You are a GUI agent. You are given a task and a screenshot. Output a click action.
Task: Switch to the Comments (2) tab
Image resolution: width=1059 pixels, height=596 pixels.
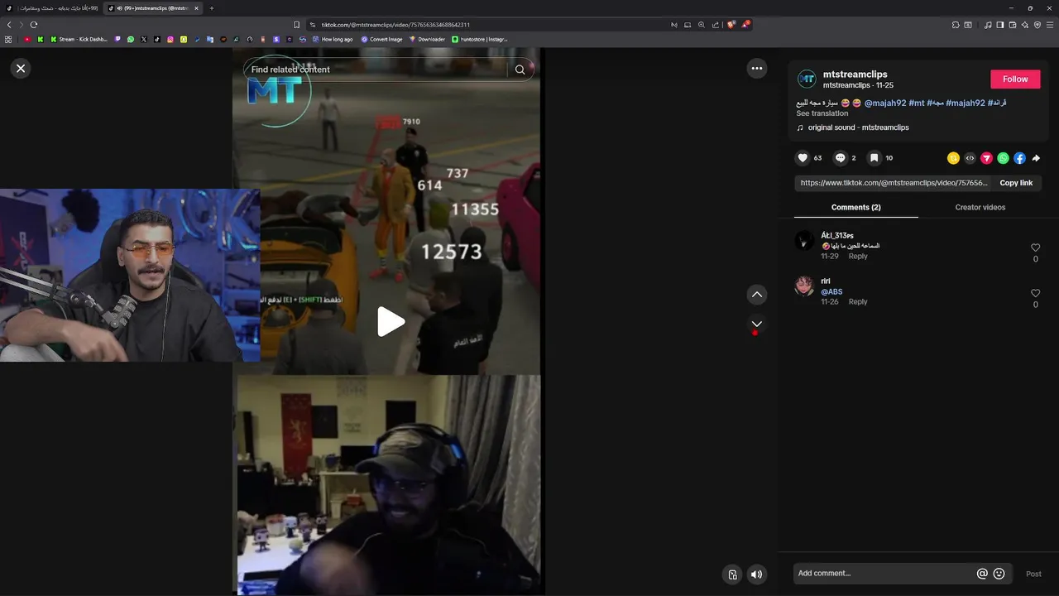(x=855, y=207)
